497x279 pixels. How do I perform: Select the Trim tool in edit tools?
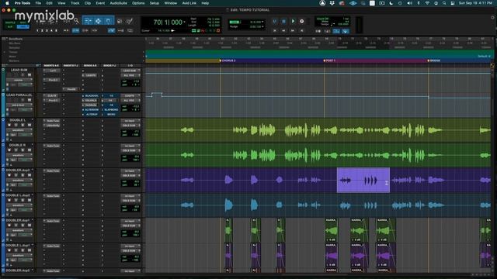pyautogui.click(x=88, y=21)
